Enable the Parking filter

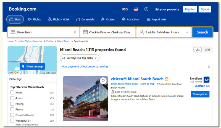12,104
